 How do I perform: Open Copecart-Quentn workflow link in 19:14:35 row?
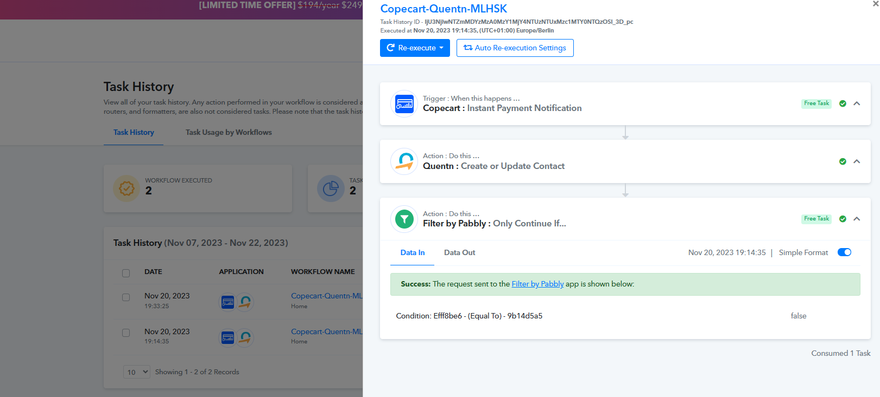326,331
